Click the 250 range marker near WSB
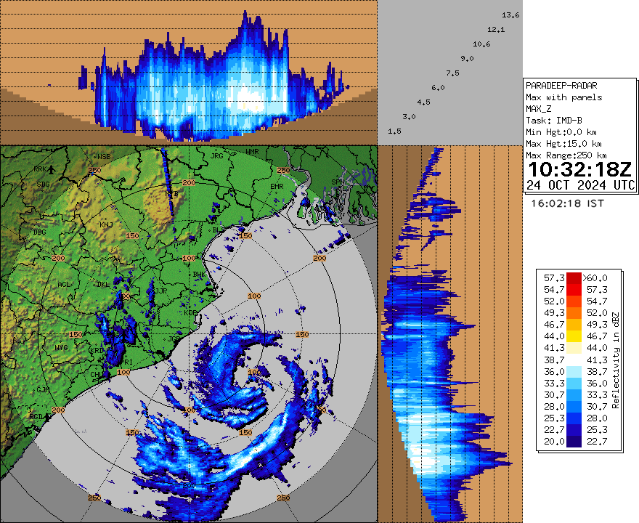 pyautogui.click(x=94, y=171)
